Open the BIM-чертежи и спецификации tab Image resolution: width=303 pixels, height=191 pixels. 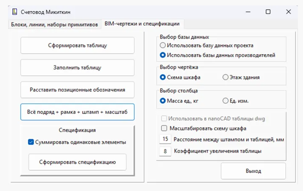[x=142, y=24]
